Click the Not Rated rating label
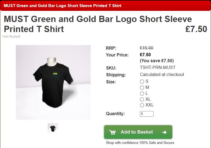211x148 pixels. (11, 36)
